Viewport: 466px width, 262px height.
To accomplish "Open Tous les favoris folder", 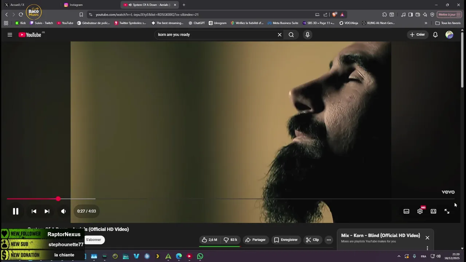I will point(448,23).
